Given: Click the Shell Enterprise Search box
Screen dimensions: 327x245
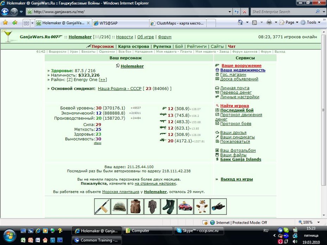Looking at the screenshot, I should point(283,12).
